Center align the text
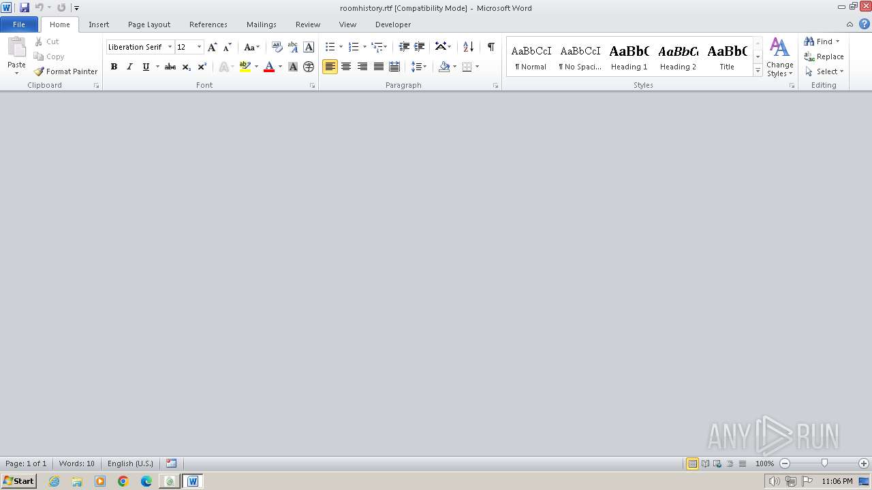This screenshot has width=872, height=490. coord(346,67)
